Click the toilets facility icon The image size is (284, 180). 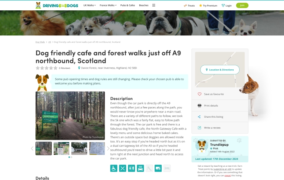(x=131, y=168)
